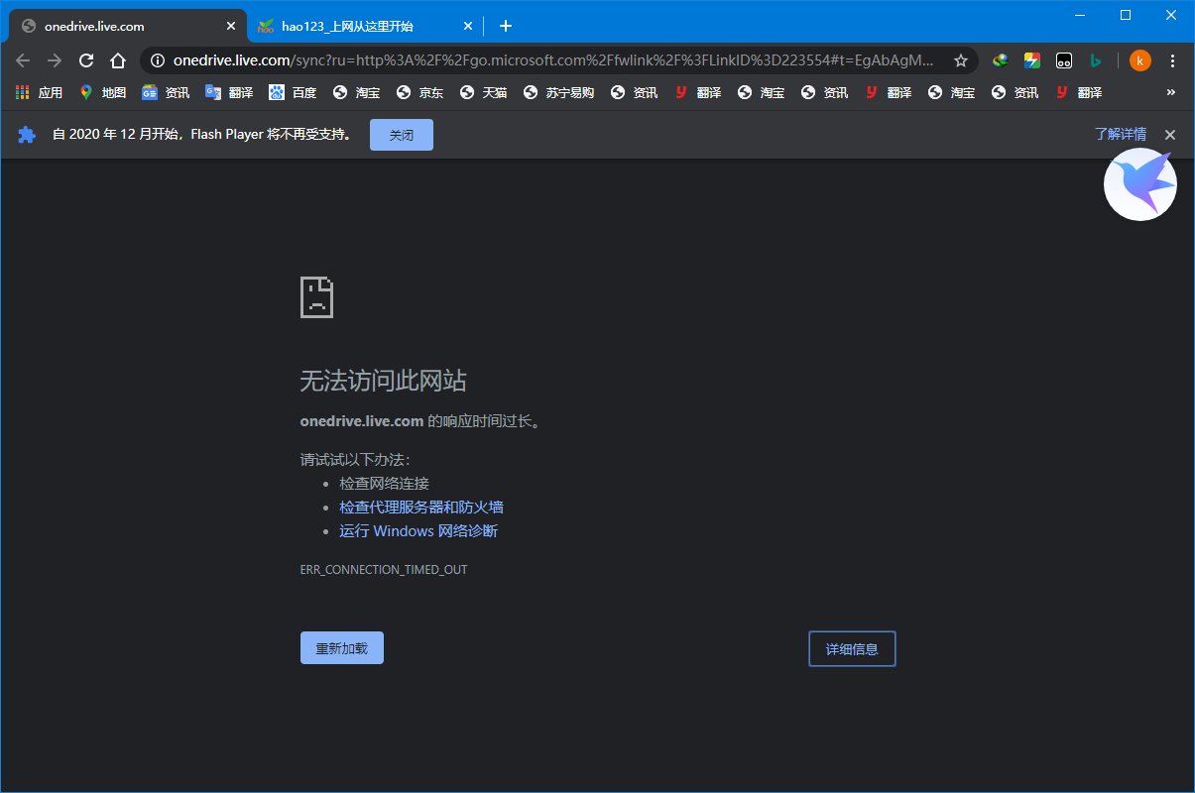The image size is (1195, 793).
Task: Open 资讯 bookmark with Google News icon
Action: pos(166,92)
